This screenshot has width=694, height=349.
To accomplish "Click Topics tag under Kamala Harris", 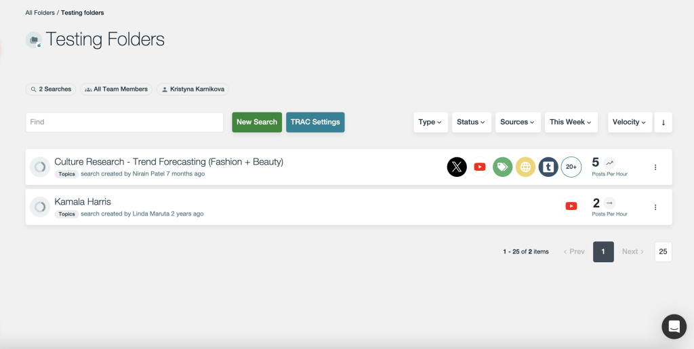I will (67, 214).
